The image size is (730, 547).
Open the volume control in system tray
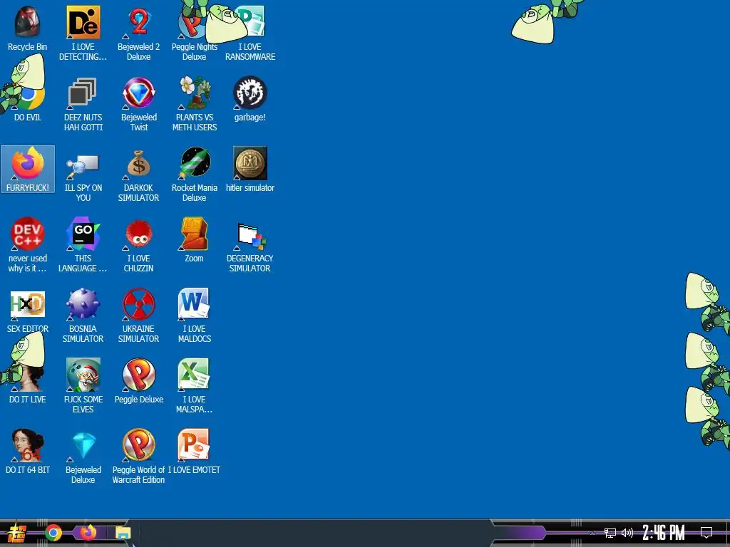click(627, 533)
